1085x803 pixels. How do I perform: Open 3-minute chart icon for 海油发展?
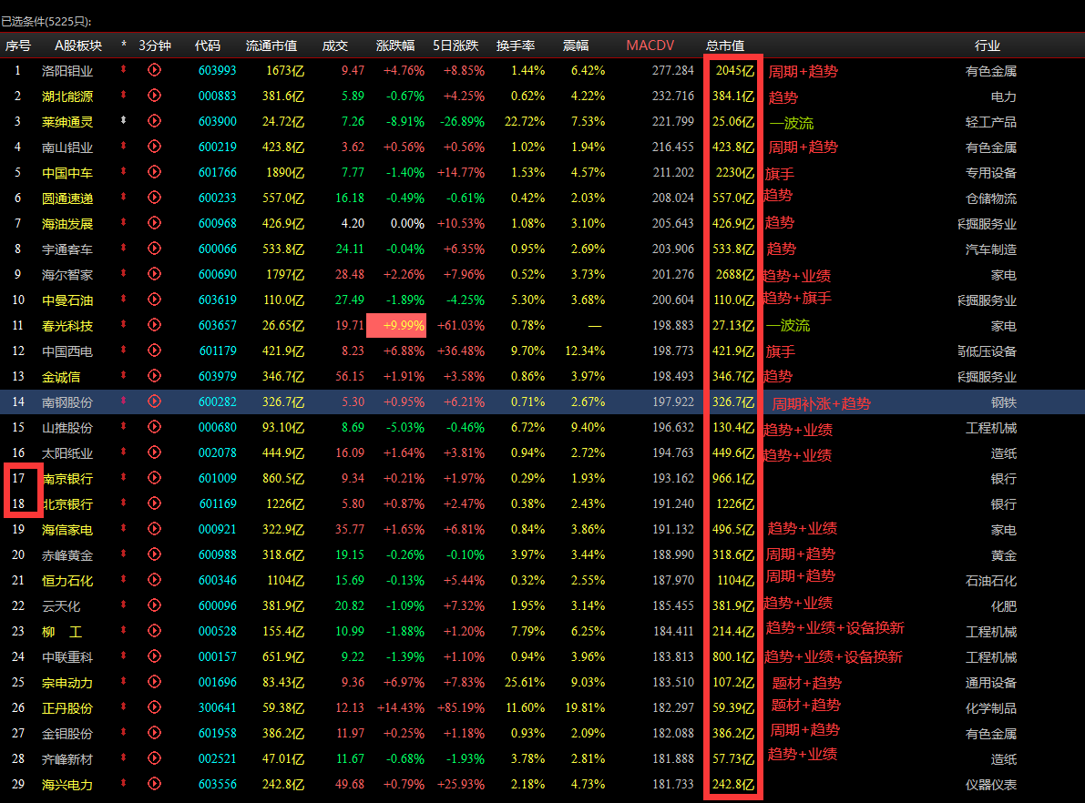pos(154,223)
